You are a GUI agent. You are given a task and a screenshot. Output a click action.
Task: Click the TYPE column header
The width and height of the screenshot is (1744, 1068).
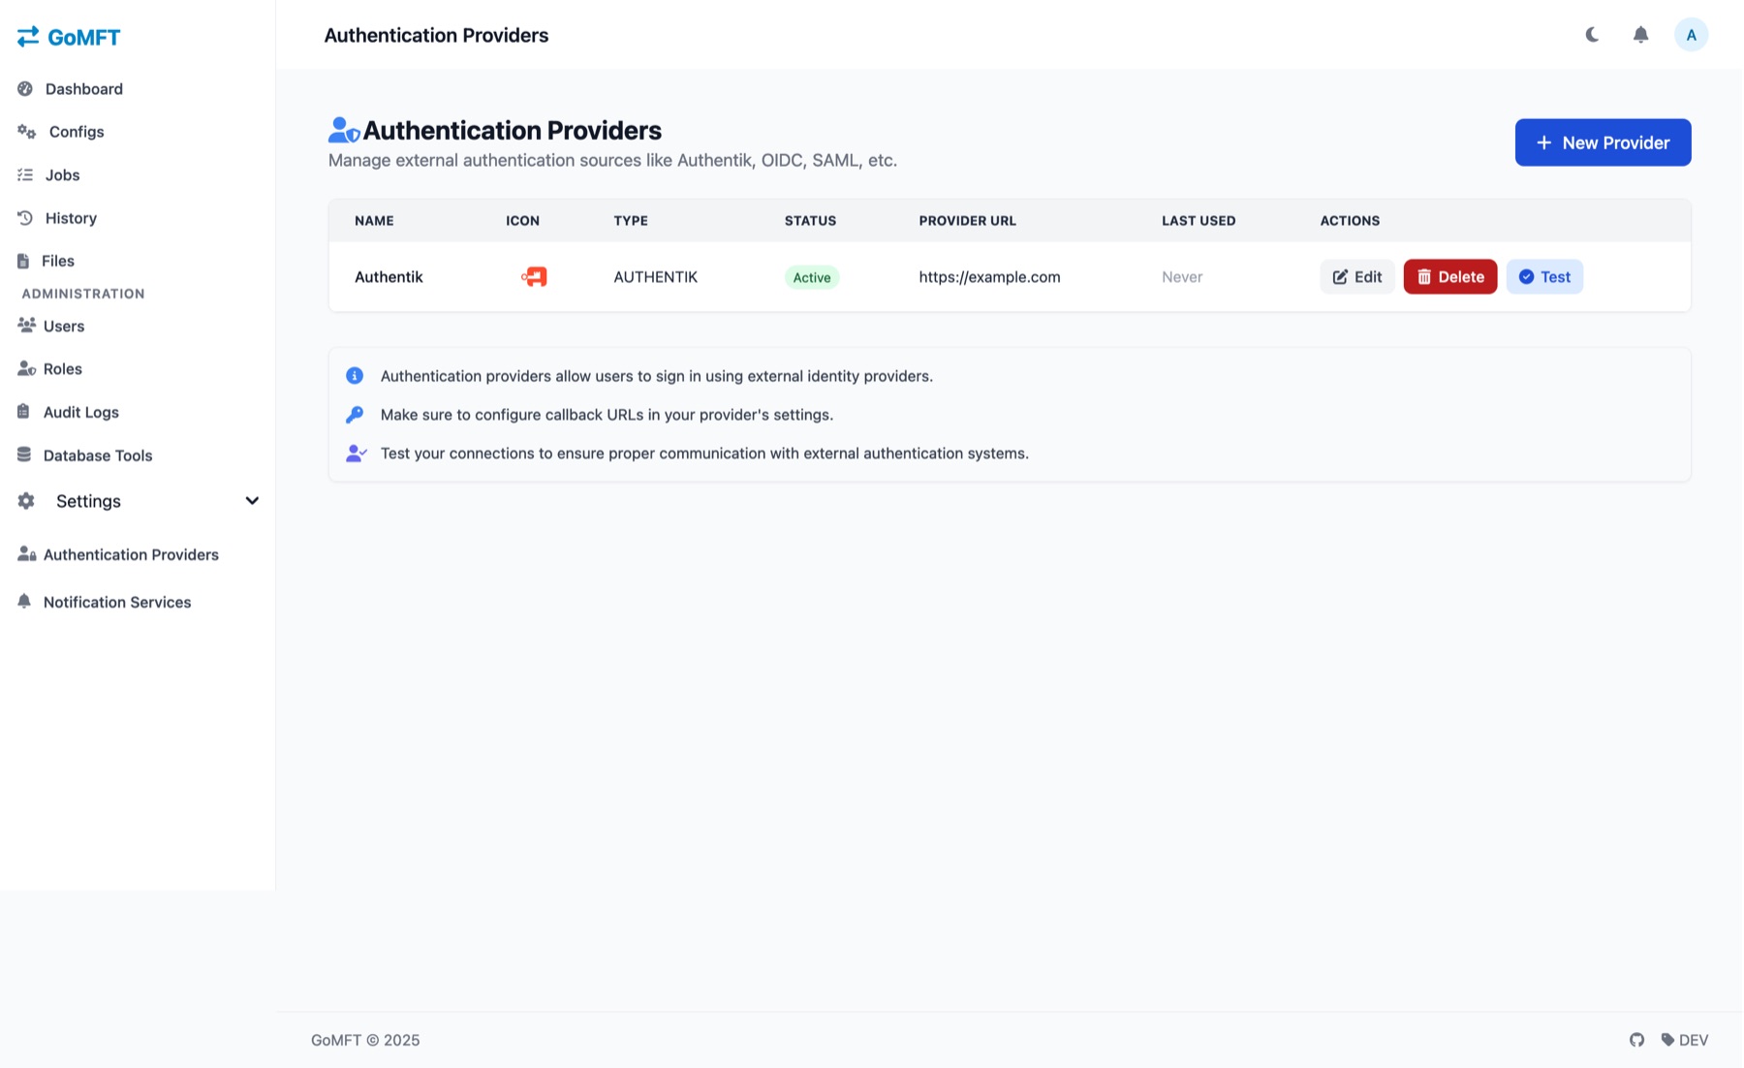tap(631, 220)
